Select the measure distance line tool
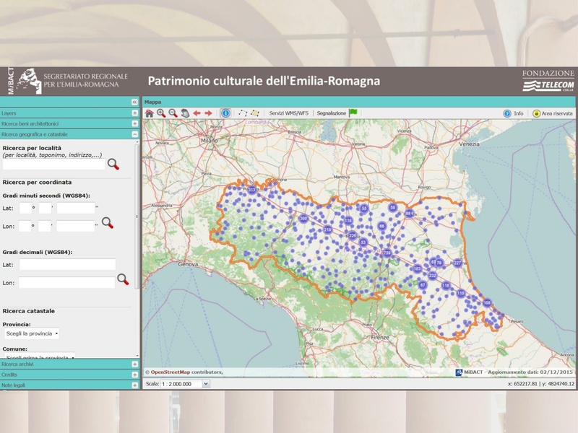Viewport: 578px width, 433px height. pyautogui.click(x=243, y=113)
